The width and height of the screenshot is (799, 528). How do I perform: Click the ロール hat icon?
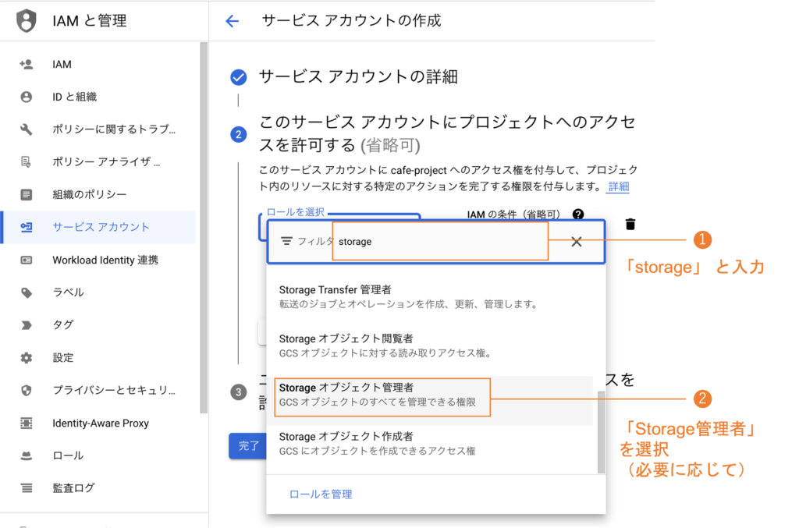click(x=26, y=455)
